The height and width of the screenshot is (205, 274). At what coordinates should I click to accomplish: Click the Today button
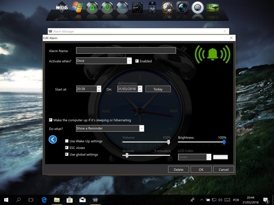click(158, 89)
